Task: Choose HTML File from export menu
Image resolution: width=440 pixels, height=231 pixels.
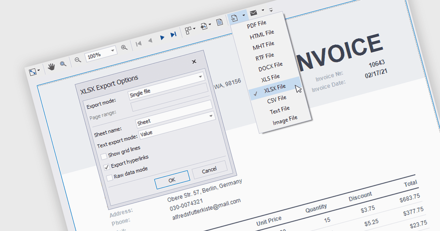Action: click(262, 35)
